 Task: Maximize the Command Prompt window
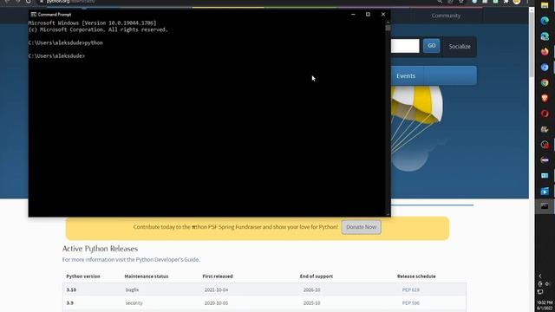368,15
